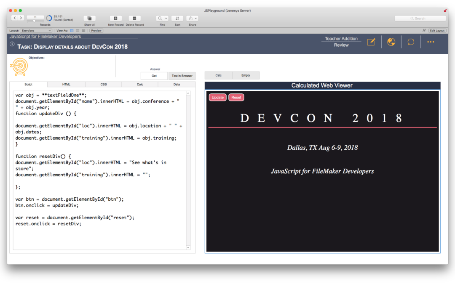455x284 pixels.
Task: Switch to the HTML tab
Action: coord(66,84)
